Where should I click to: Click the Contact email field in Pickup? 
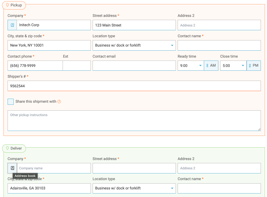click(134, 65)
